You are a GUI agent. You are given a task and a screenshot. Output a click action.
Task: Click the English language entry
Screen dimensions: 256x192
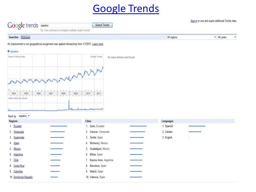(169, 138)
